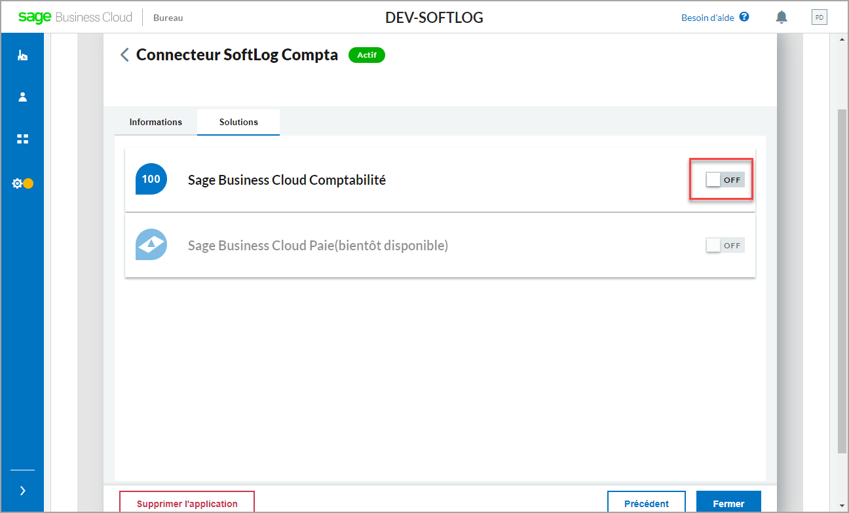Click the Paie solution icon

[151, 245]
